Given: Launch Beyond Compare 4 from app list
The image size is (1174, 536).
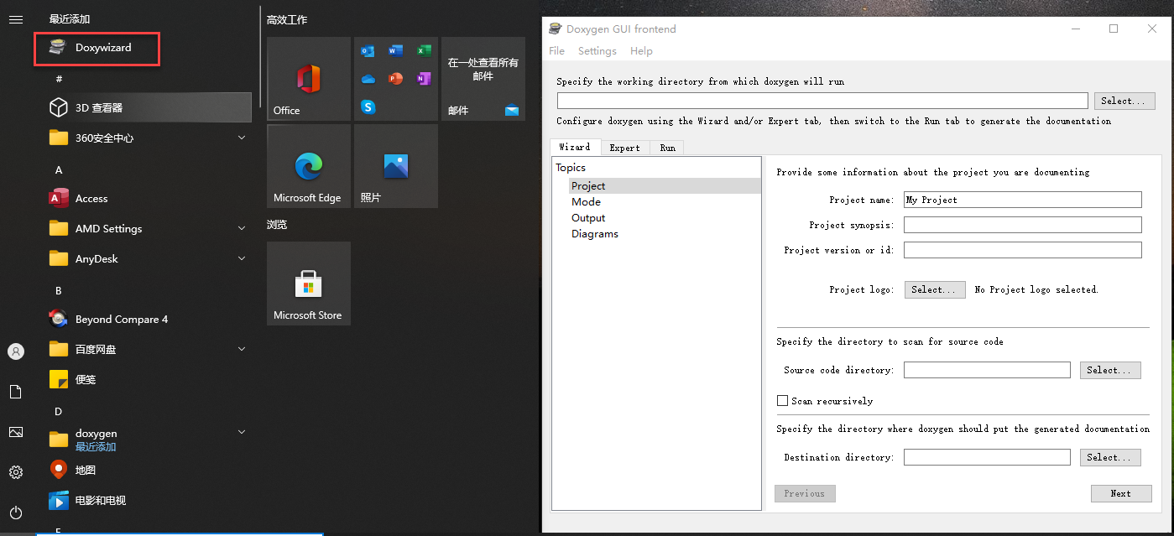Looking at the screenshot, I should pyautogui.click(x=121, y=320).
